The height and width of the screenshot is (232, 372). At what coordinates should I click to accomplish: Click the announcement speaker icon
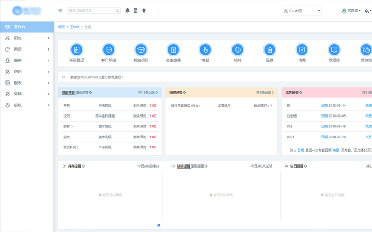point(64,77)
